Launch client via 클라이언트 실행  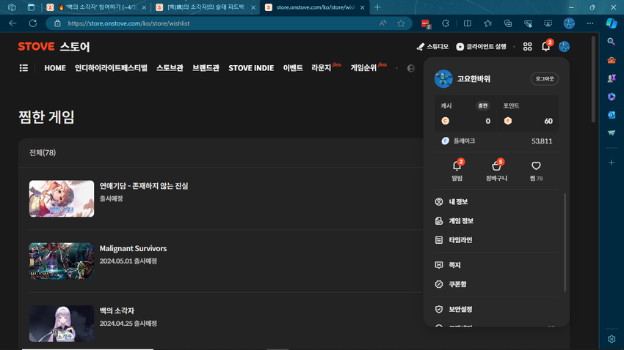point(481,47)
